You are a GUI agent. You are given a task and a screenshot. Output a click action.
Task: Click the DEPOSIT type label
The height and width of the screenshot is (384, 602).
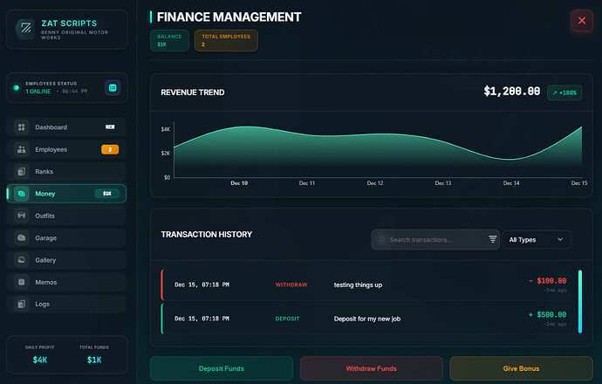[x=287, y=319]
